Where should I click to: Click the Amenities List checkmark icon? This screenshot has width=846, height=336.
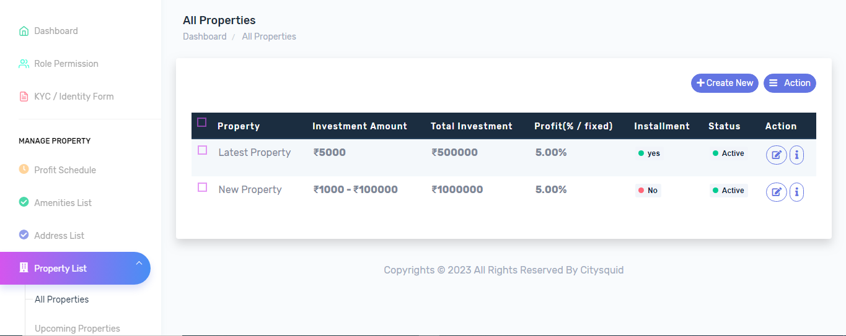pyautogui.click(x=24, y=202)
